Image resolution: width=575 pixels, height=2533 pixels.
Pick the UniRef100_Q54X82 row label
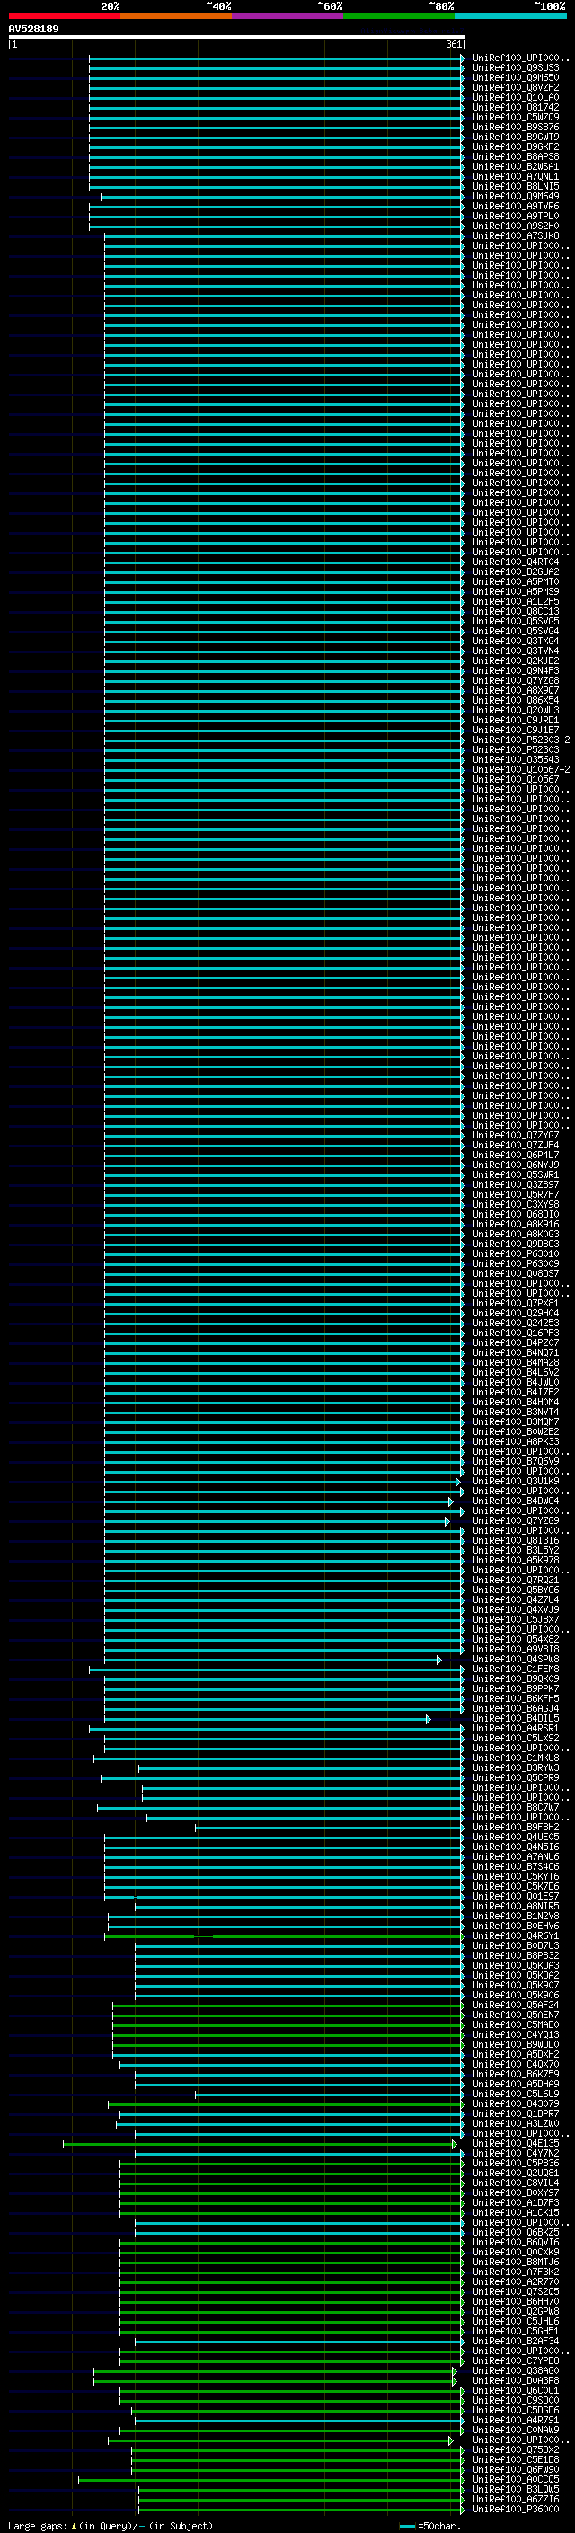pos(516,1639)
